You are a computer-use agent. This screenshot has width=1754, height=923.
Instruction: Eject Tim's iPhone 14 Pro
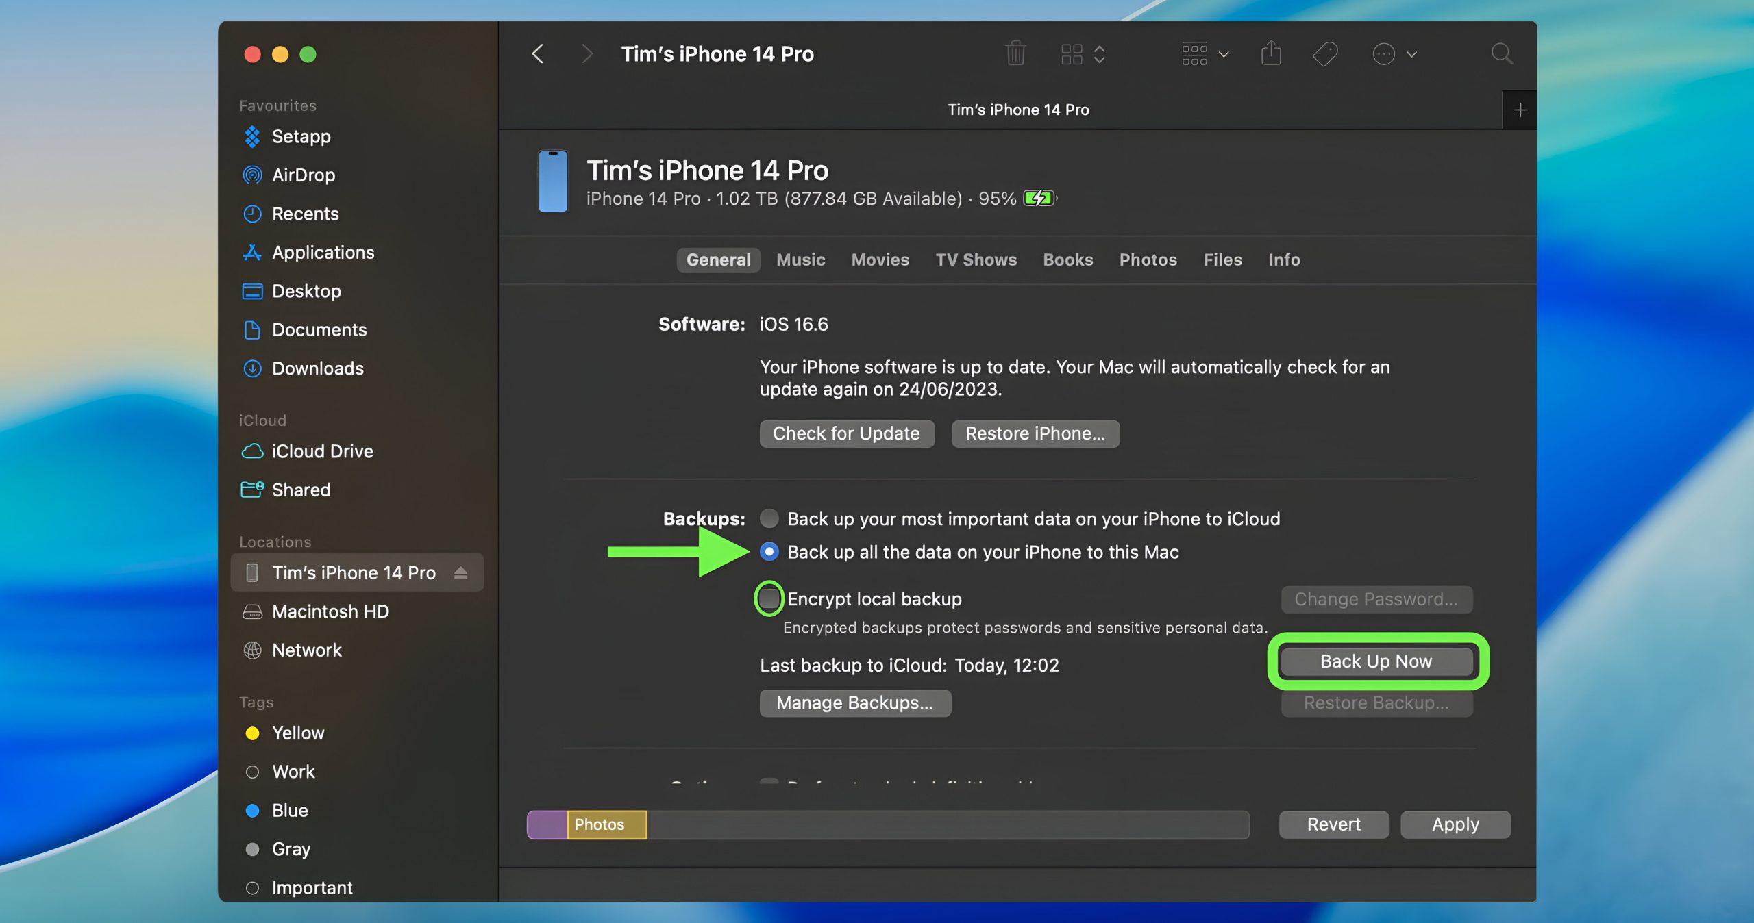(460, 572)
